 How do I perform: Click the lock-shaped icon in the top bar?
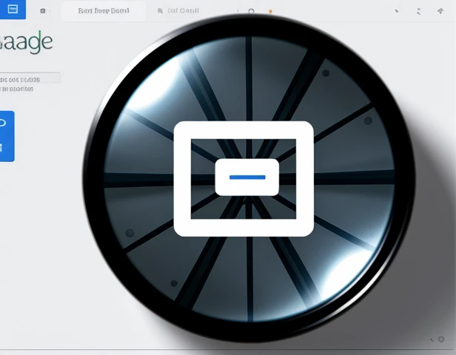252,12
